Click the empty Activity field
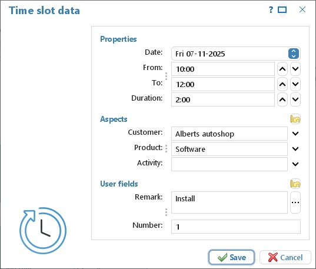This screenshot has width=316, height=269. point(229,164)
